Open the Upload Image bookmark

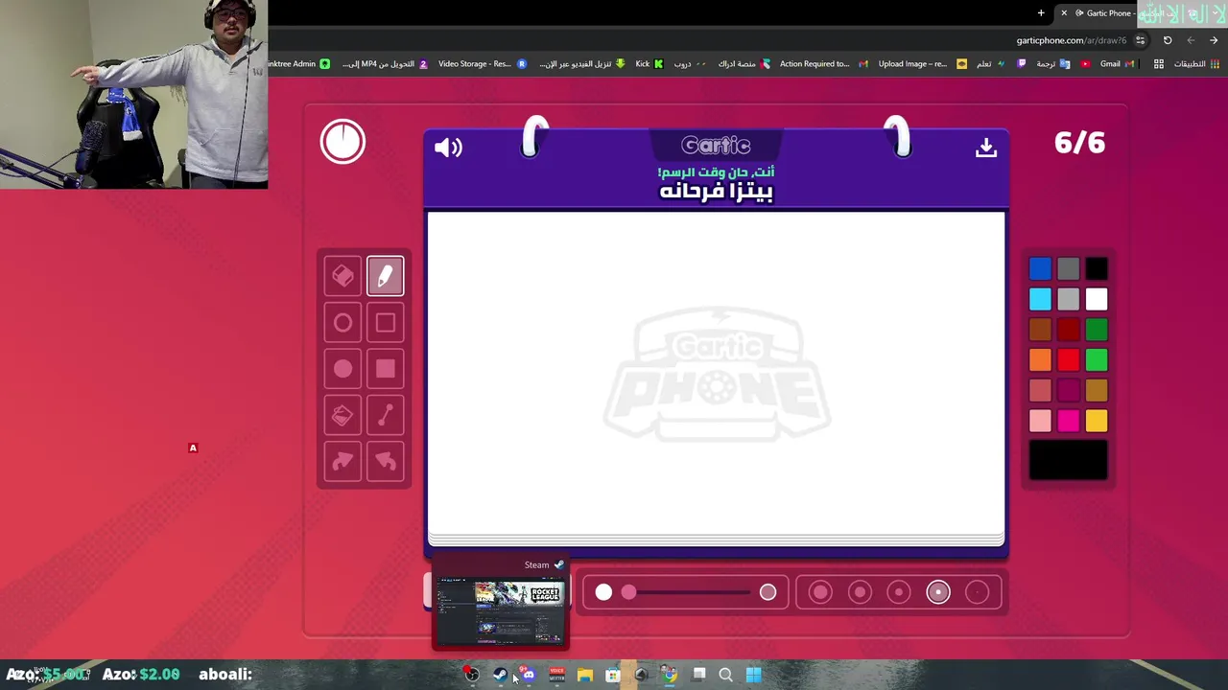pyautogui.click(x=922, y=64)
